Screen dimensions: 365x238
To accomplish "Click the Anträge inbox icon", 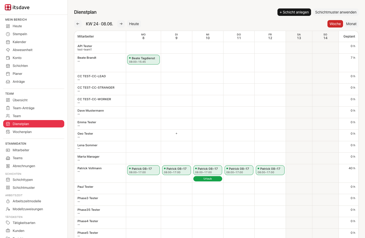I will click(8, 82).
